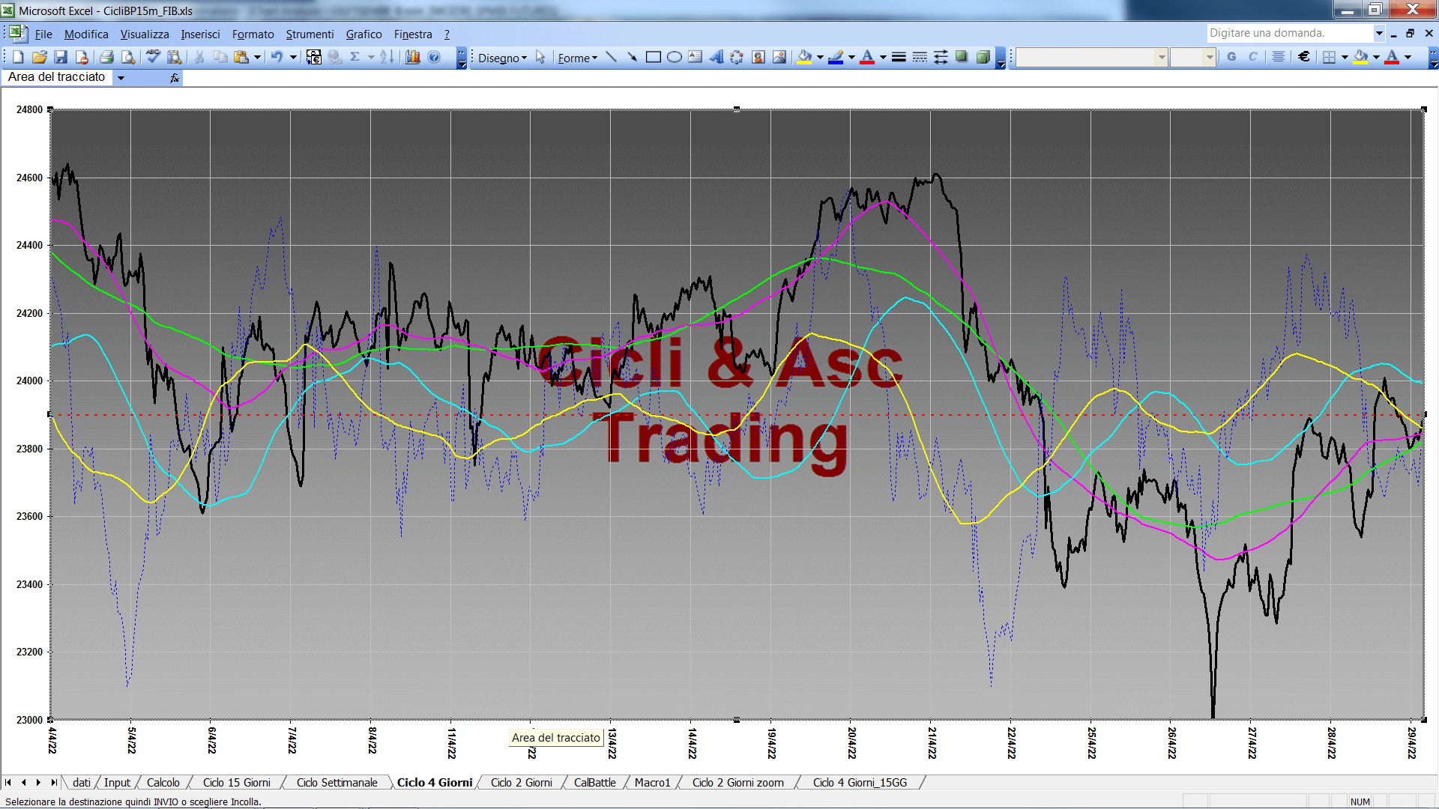This screenshot has width=1439, height=809.
Task: Click the 3-D Style icon
Action: click(983, 57)
